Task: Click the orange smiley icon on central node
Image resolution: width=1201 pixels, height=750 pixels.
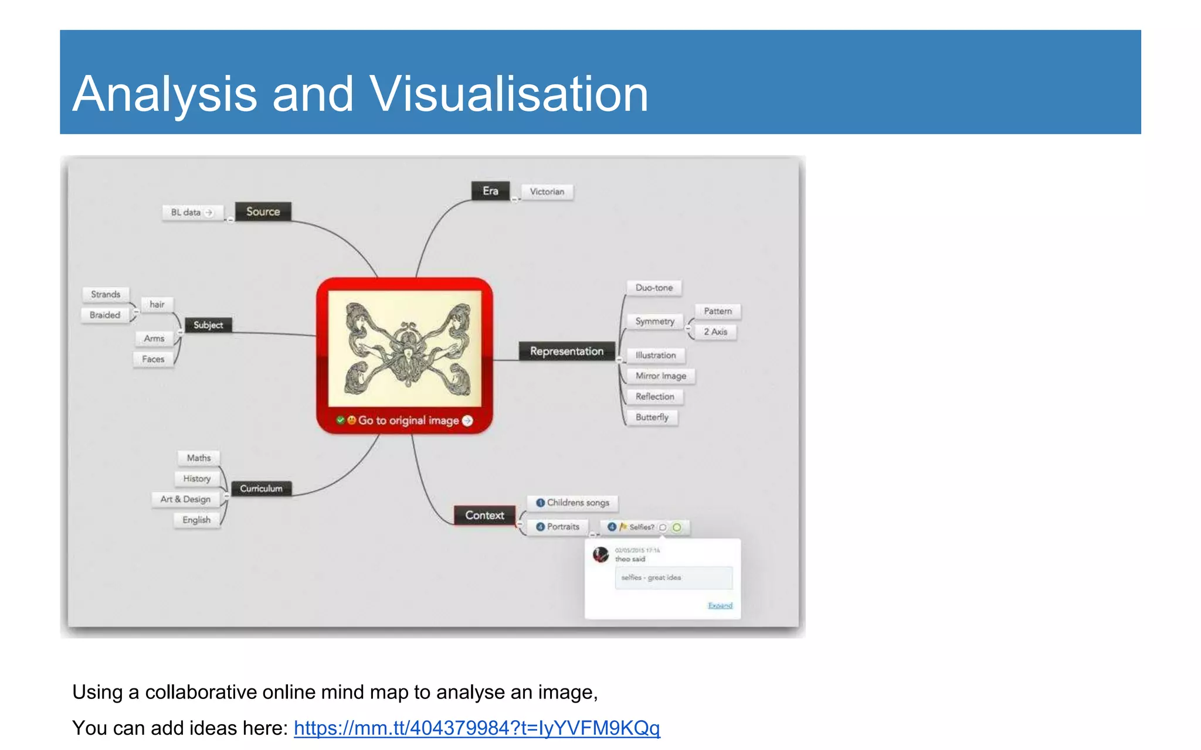Action: tap(351, 420)
